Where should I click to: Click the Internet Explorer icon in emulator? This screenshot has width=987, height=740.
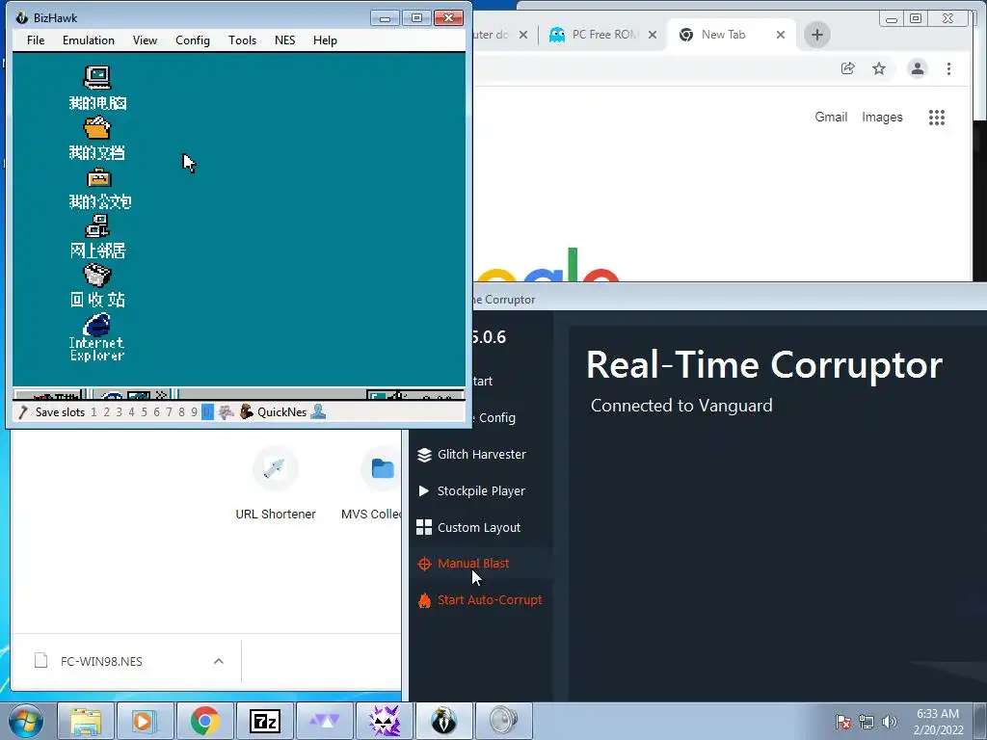coord(97,325)
